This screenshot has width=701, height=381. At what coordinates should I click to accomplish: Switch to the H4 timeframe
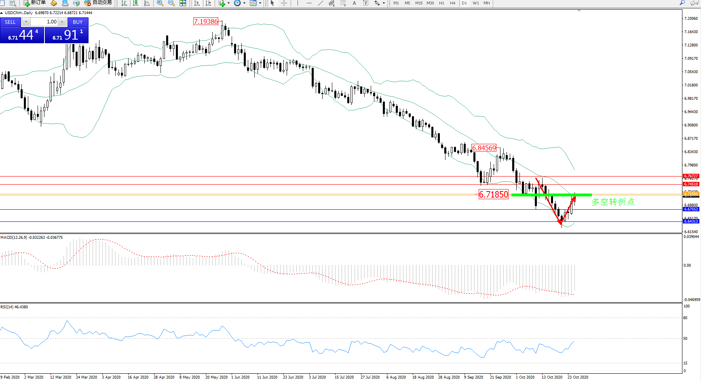(x=453, y=3)
